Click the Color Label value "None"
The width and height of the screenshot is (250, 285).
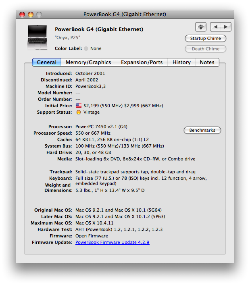point(96,48)
